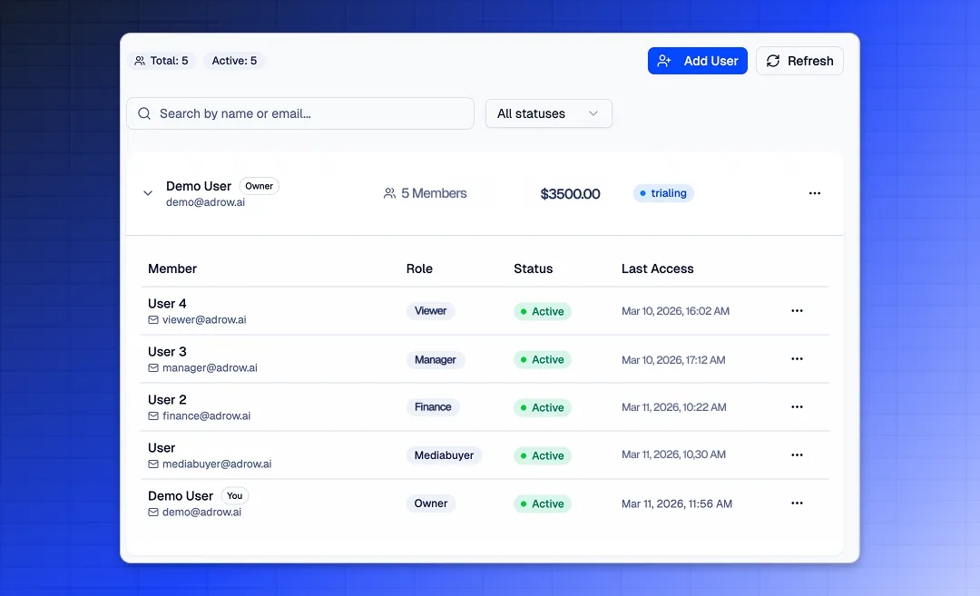Screen dimensions: 980x596
Task: Click the Add User button
Action: pyautogui.click(x=697, y=61)
